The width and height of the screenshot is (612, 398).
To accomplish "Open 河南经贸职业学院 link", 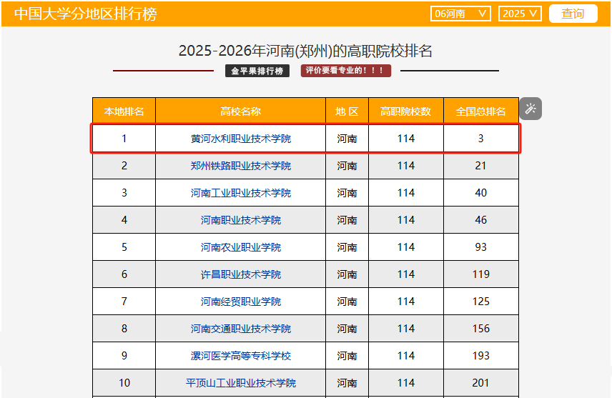I will 241,302.
